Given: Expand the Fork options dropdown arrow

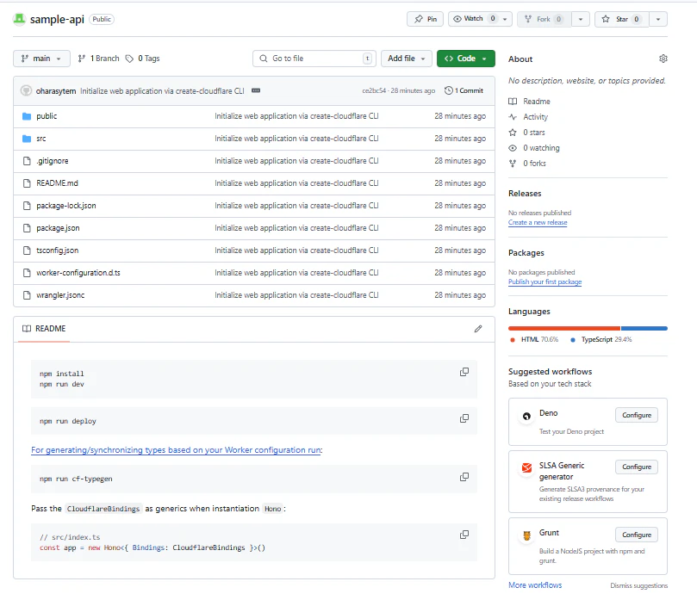Looking at the screenshot, I should [x=581, y=19].
